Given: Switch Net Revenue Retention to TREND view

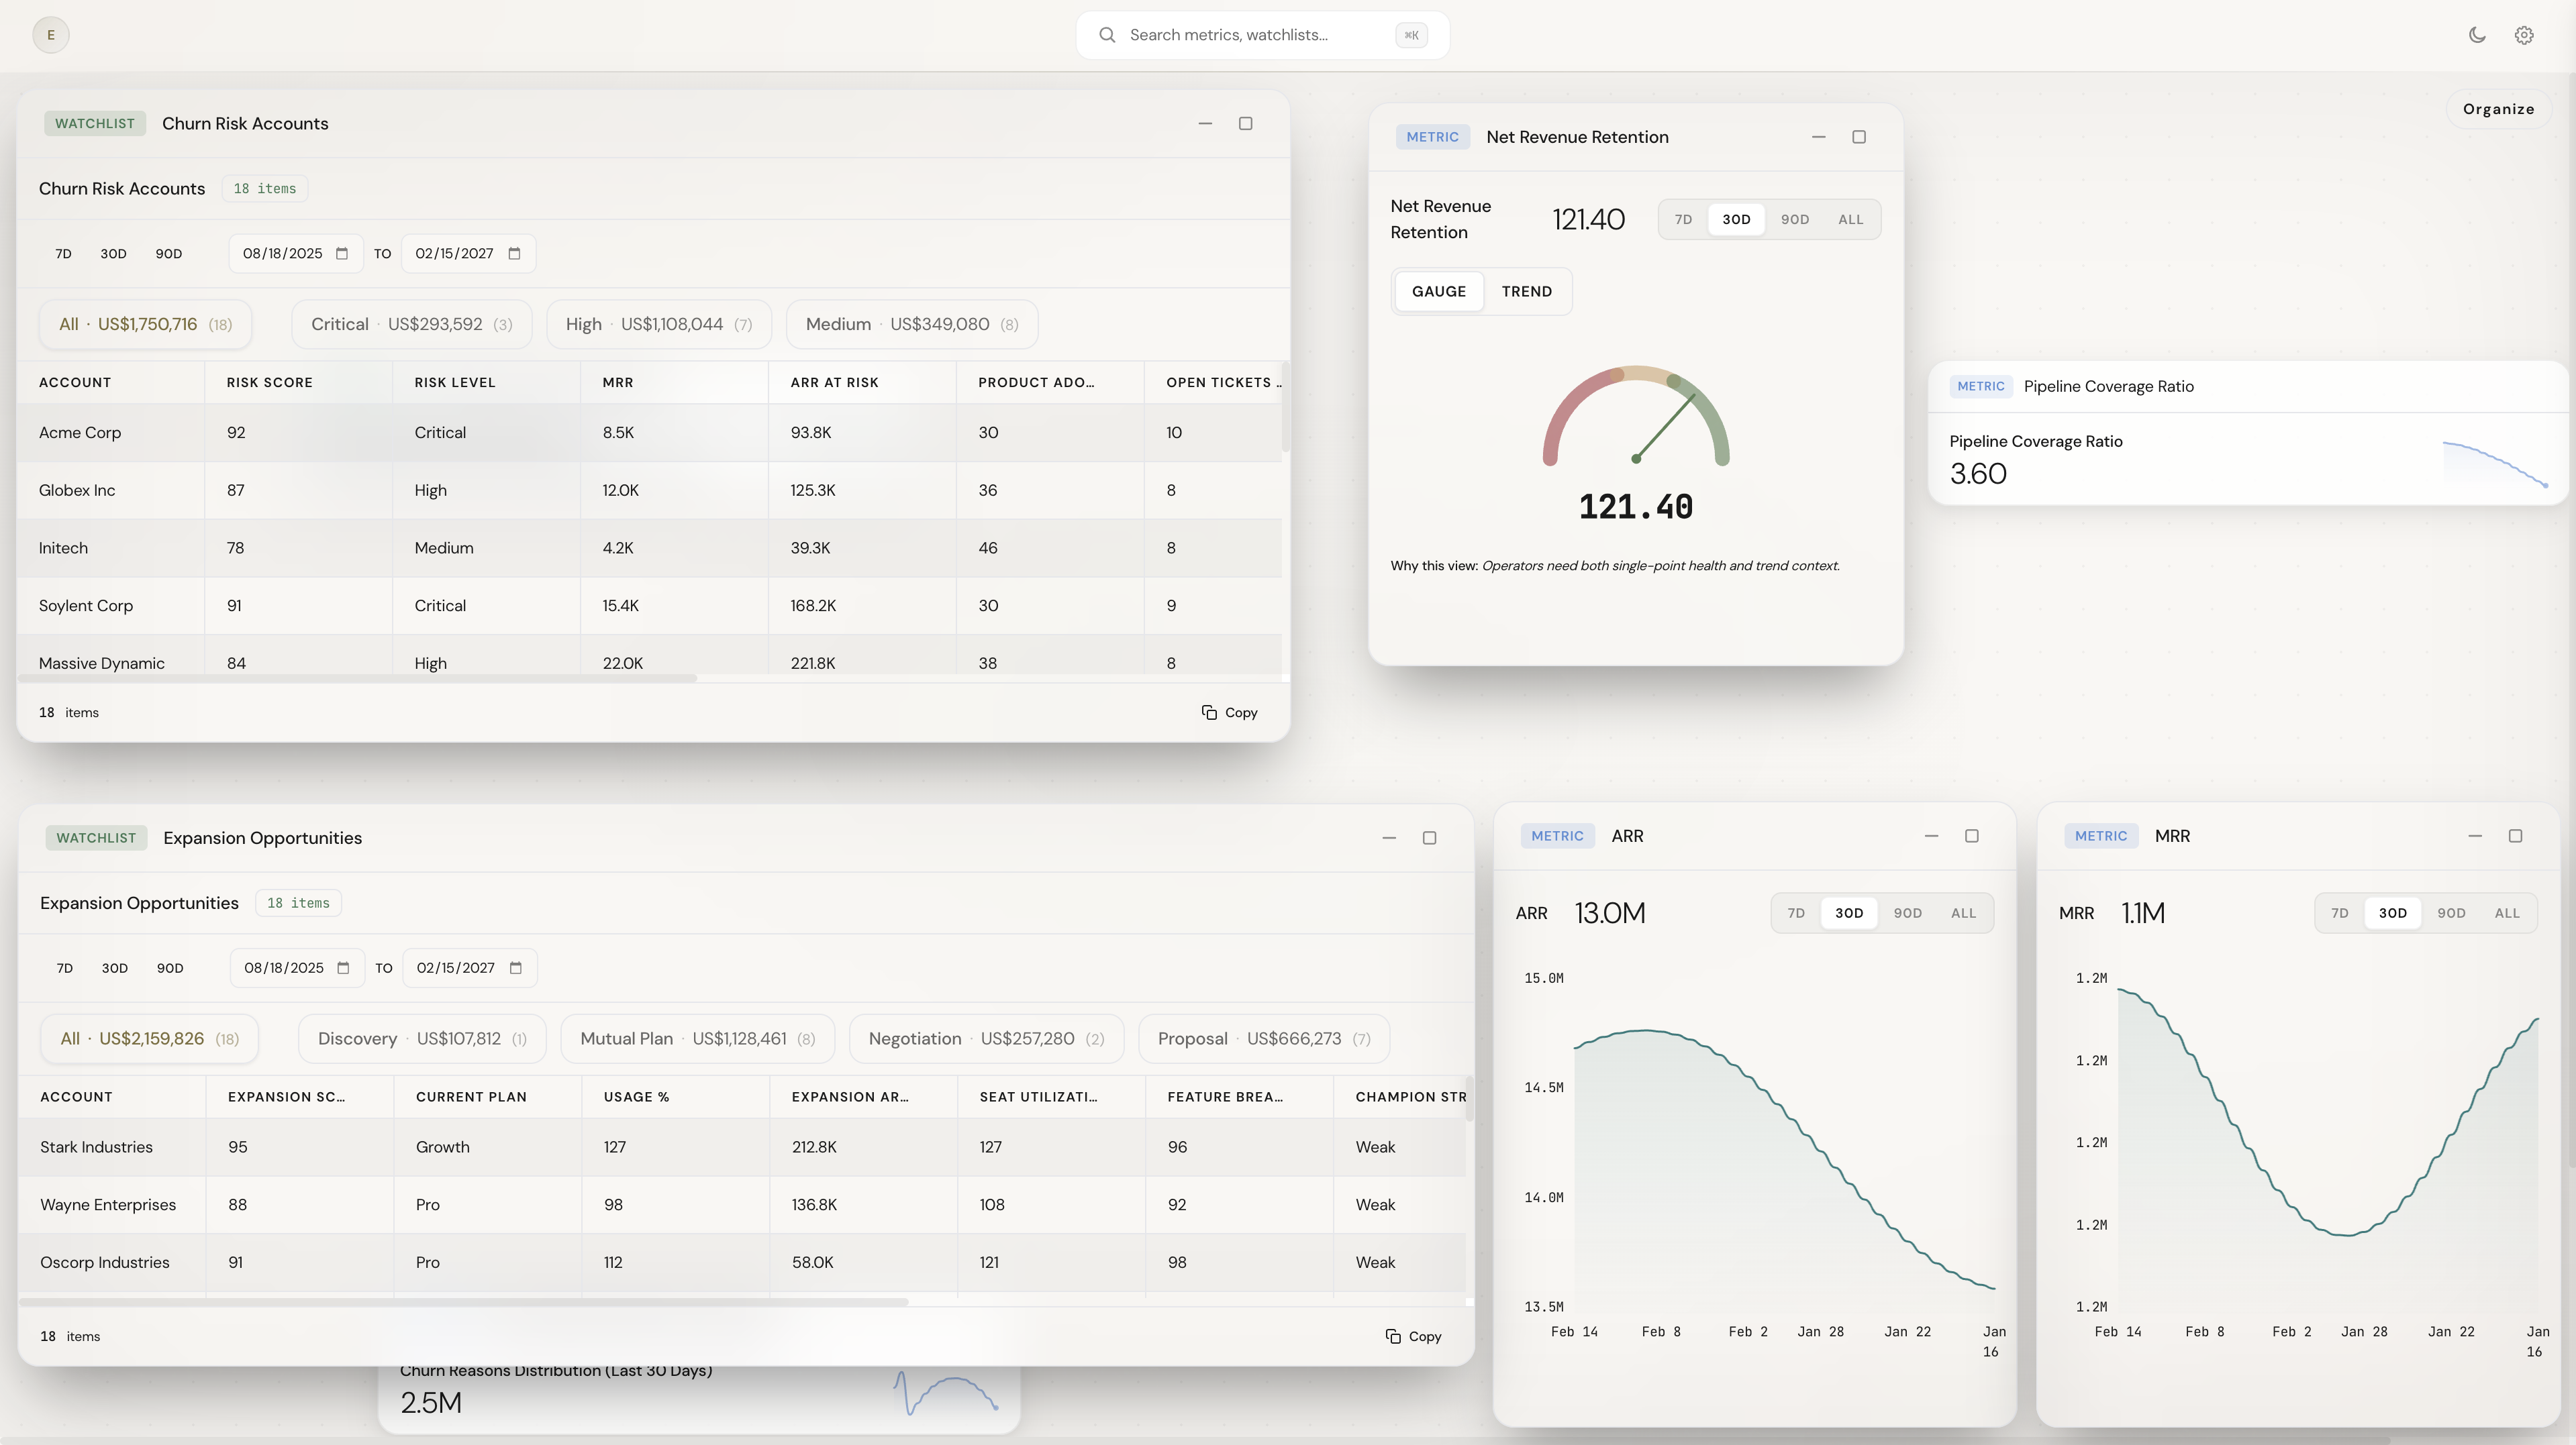Looking at the screenshot, I should pyautogui.click(x=1526, y=292).
